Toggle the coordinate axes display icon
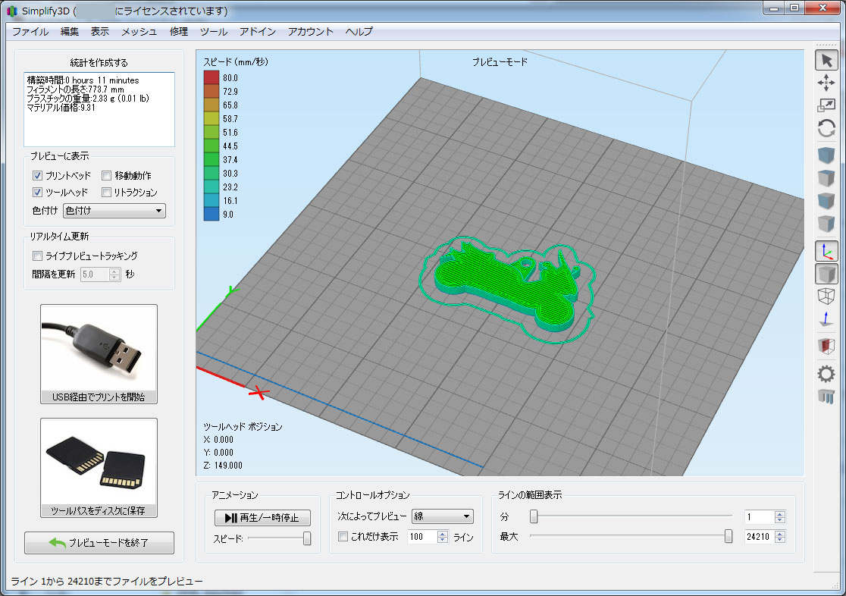The width and height of the screenshot is (846, 596). [826, 251]
